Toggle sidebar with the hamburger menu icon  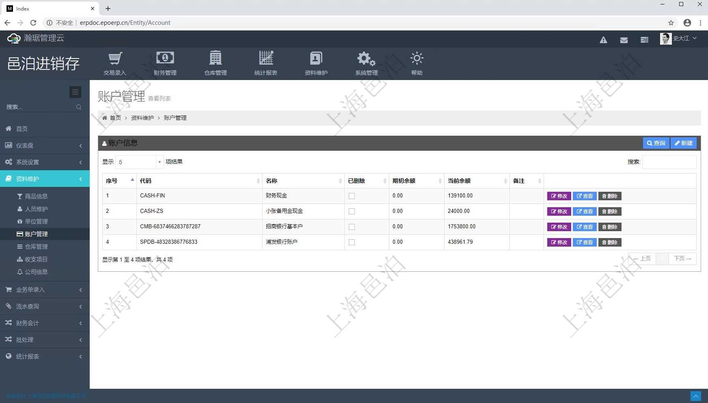click(x=75, y=92)
